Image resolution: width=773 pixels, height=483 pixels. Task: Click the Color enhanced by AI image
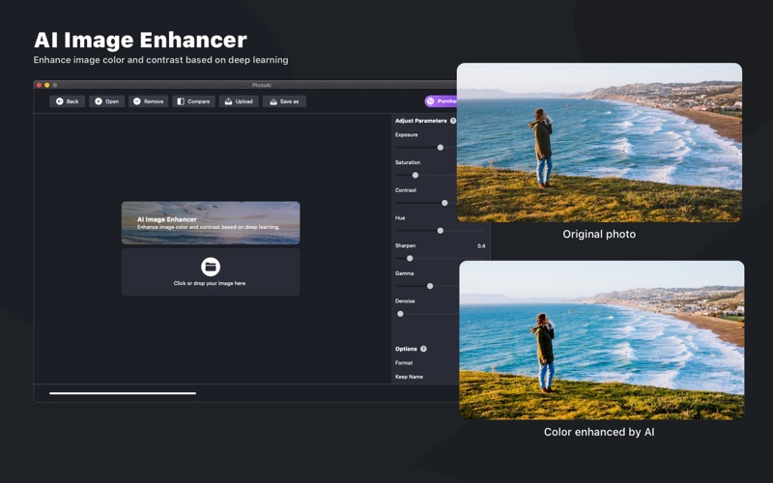(x=601, y=340)
